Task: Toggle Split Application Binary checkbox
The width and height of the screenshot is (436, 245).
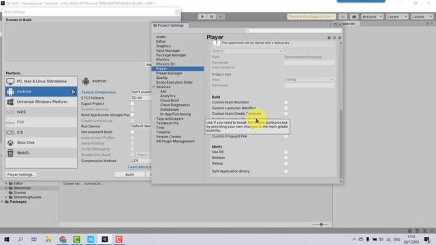Action: (286, 171)
